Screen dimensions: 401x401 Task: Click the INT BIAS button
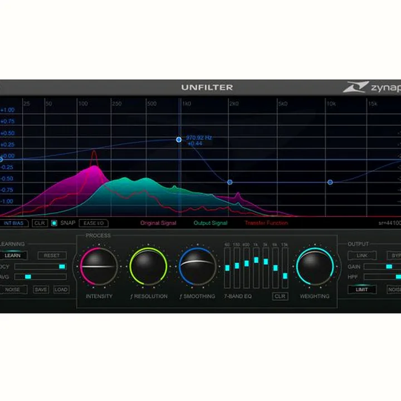[x=14, y=223]
